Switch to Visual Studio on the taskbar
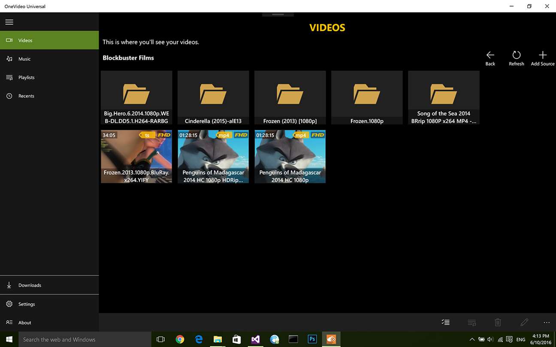The height and width of the screenshot is (347, 556). (x=255, y=339)
